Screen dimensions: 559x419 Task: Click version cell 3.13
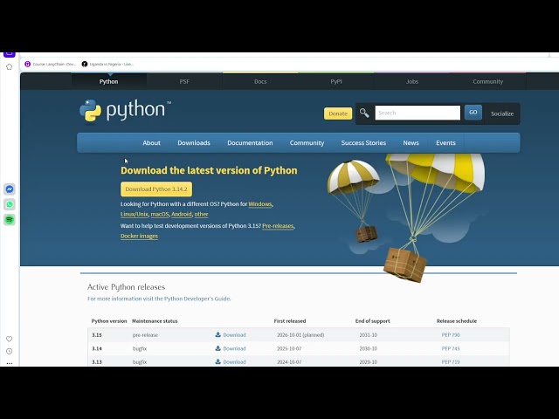pos(97,362)
